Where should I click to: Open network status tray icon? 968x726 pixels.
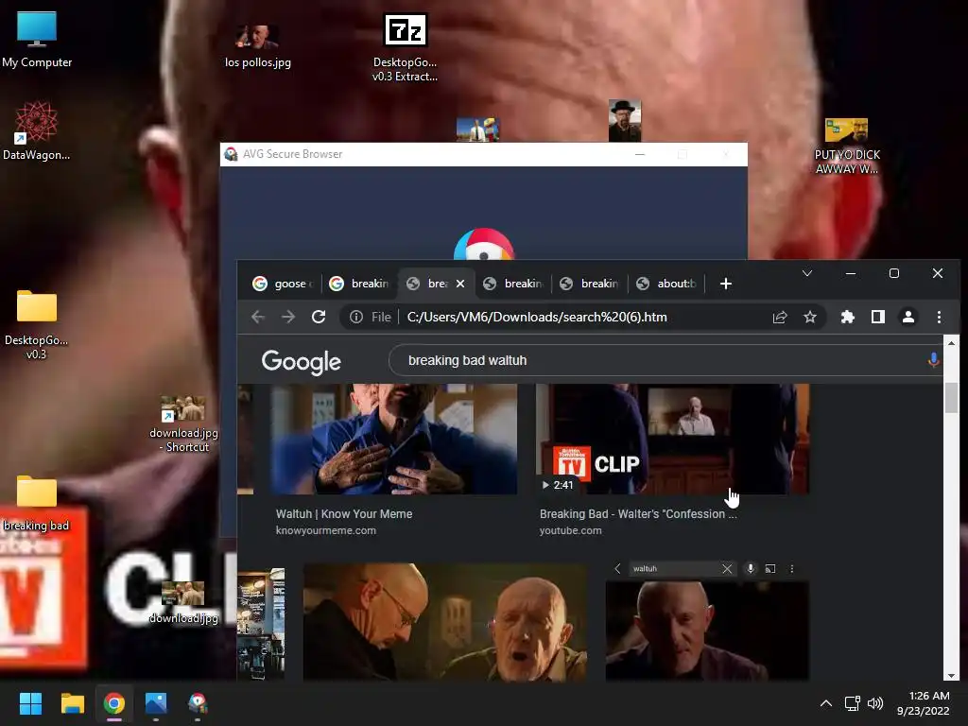(x=853, y=703)
